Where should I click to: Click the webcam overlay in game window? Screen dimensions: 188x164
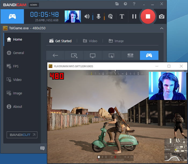(x=168, y=86)
